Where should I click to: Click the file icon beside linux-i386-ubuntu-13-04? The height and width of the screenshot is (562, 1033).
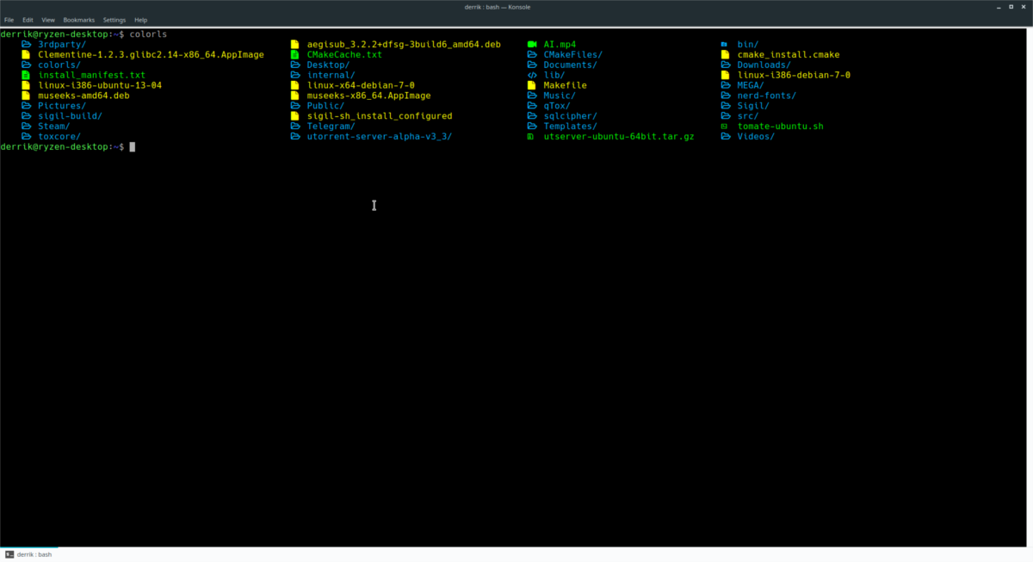26,85
